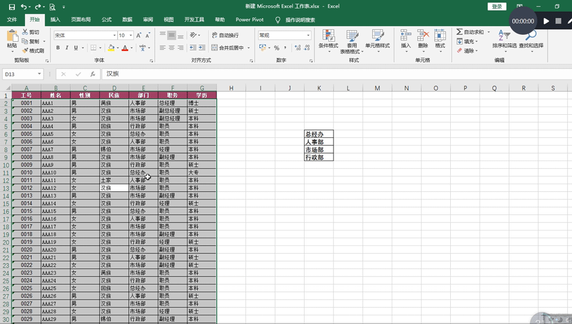Open the Name Box dropdown arrow
Screen dimensions: 572x324
(x=39, y=74)
